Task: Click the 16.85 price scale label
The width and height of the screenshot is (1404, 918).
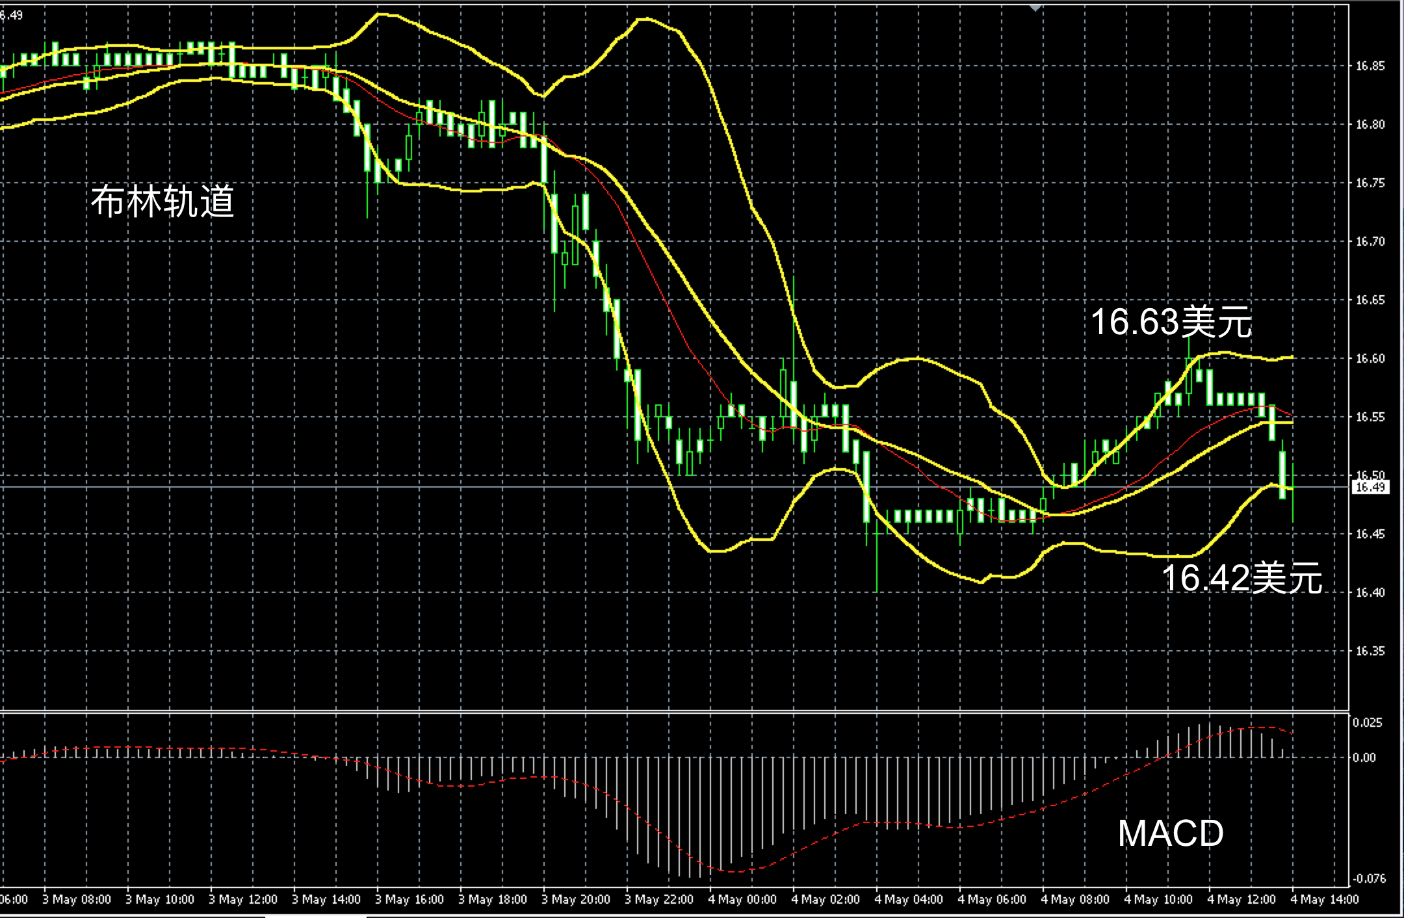Action: click(1370, 66)
